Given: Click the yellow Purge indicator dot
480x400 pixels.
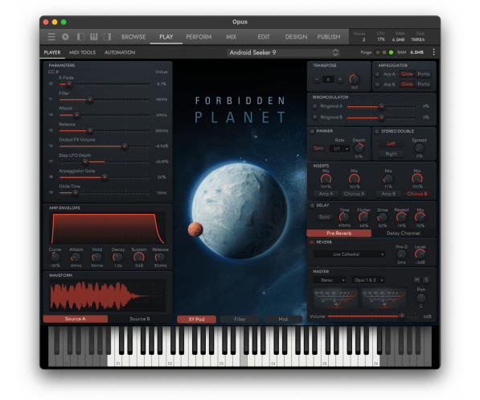Looking at the screenshot, I should [x=384, y=52].
